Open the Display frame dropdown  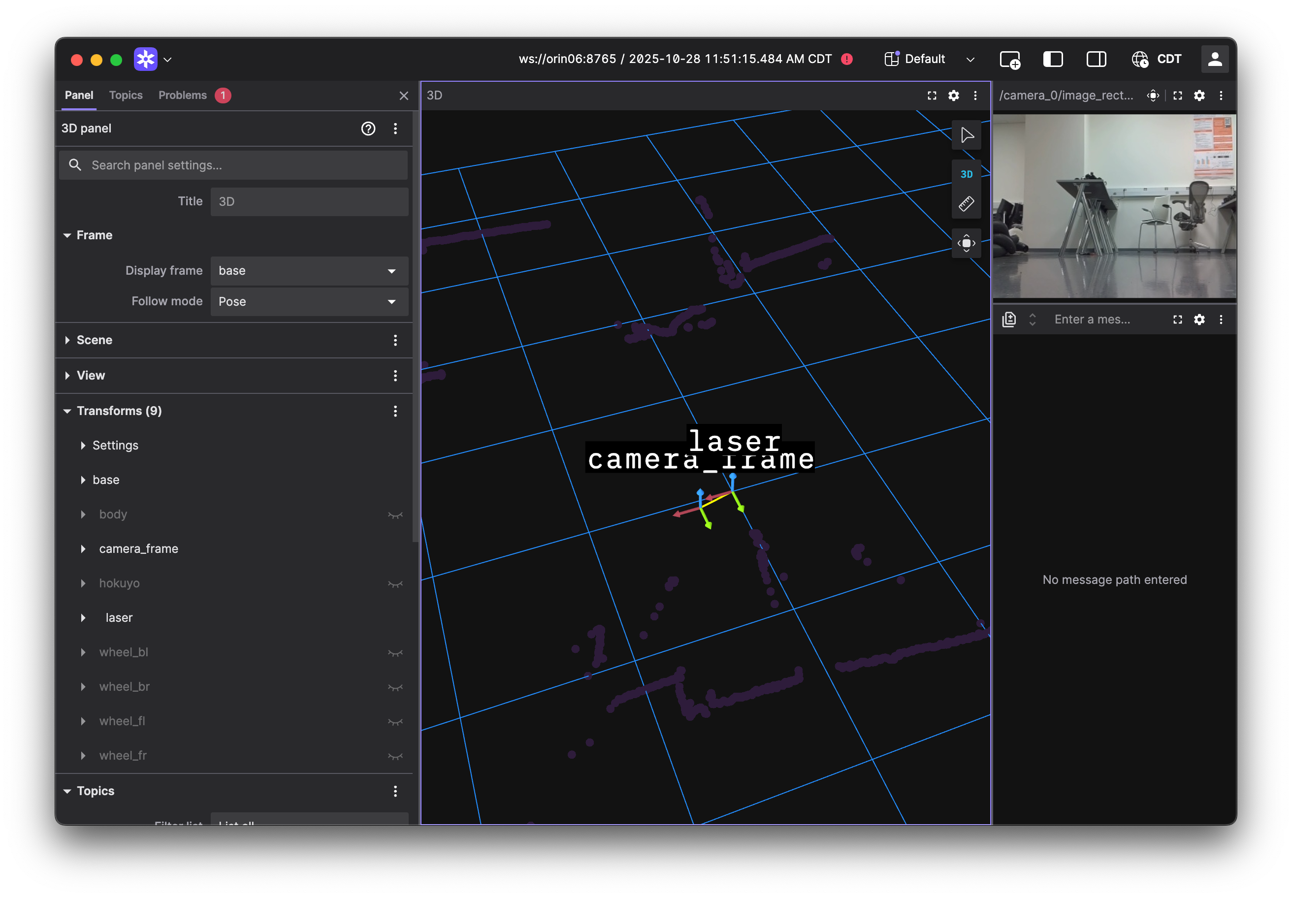pos(308,271)
